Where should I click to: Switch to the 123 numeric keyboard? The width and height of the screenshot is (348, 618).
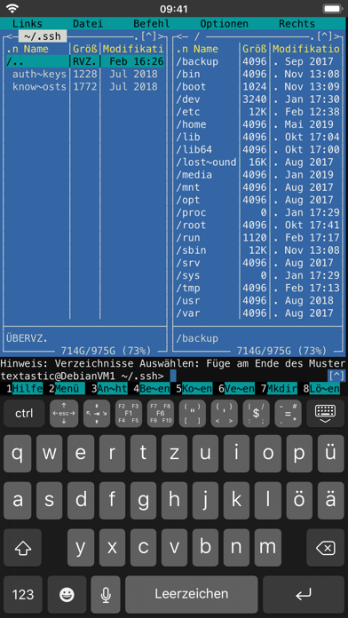point(23,594)
